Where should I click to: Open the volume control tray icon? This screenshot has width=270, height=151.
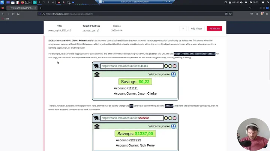click(241, 2)
